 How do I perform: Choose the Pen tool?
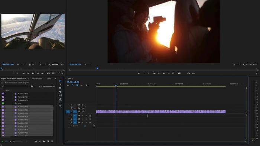(x=60, y=99)
